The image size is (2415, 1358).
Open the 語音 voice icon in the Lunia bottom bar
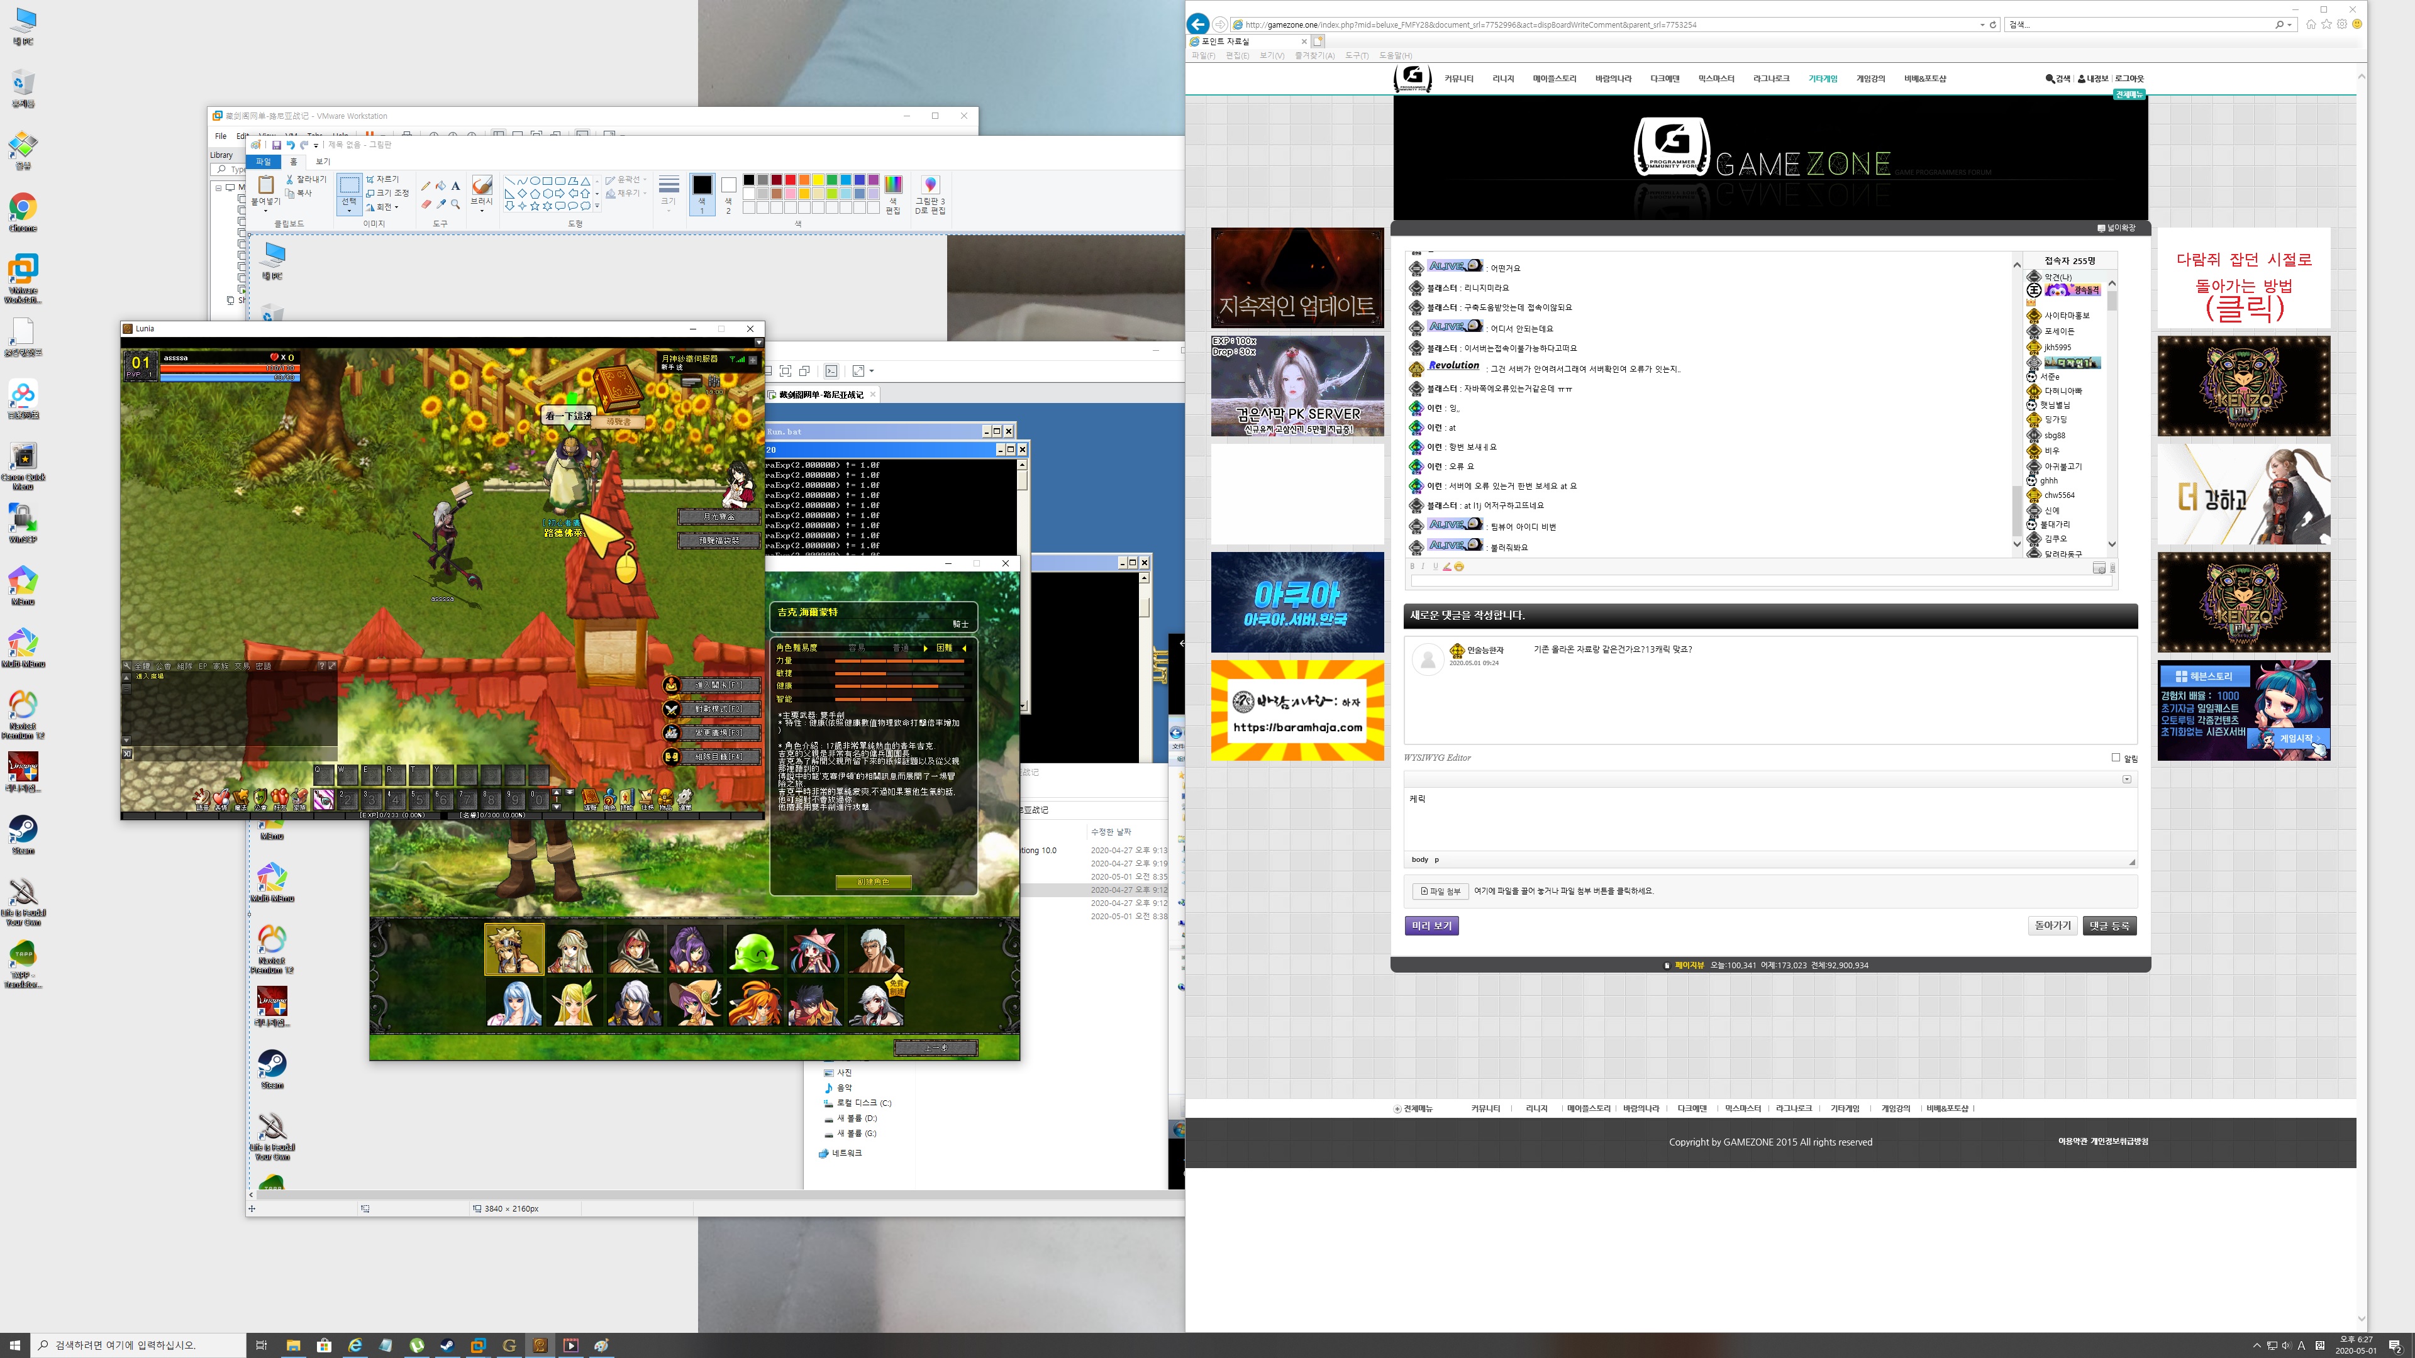tap(201, 798)
